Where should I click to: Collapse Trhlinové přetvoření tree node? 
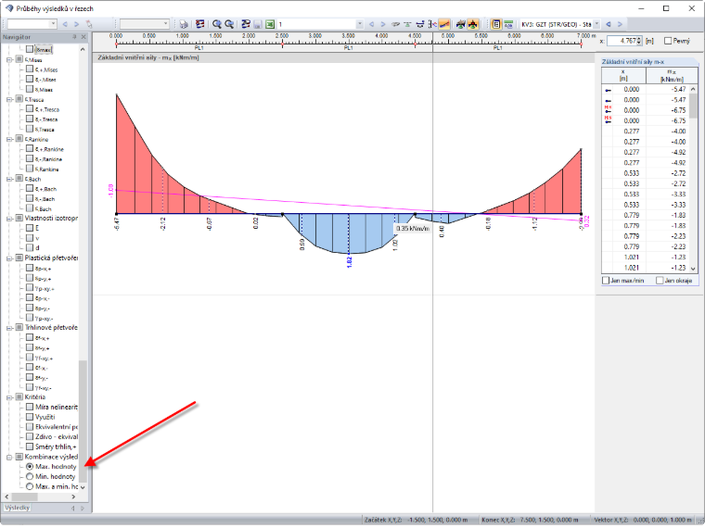(x=9, y=328)
